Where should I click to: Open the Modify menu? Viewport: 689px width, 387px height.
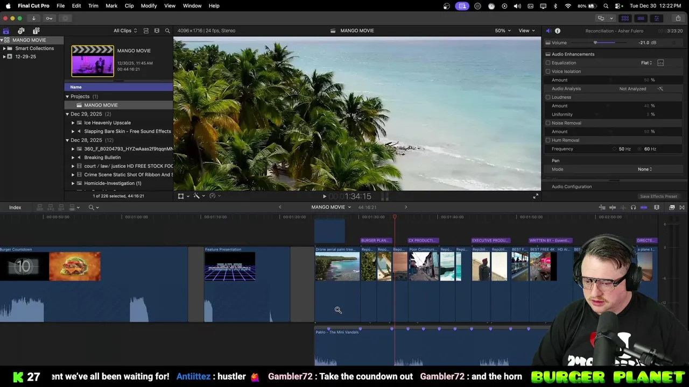tap(149, 5)
